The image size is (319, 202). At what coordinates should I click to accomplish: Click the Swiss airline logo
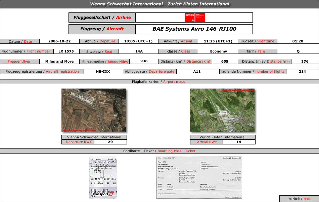(195, 18)
